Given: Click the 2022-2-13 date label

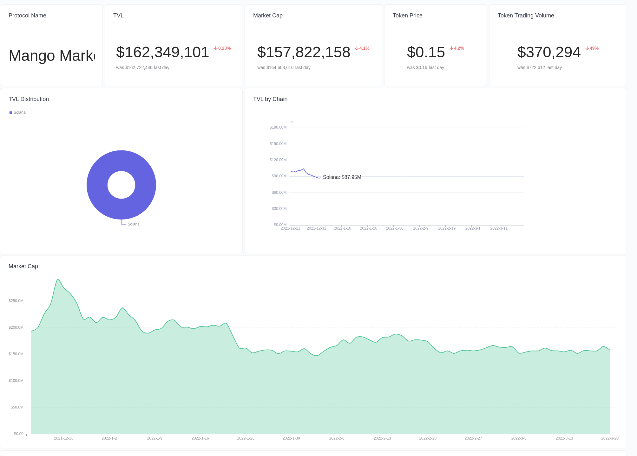Looking at the screenshot, I should pyautogui.click(x=382, y=438).
